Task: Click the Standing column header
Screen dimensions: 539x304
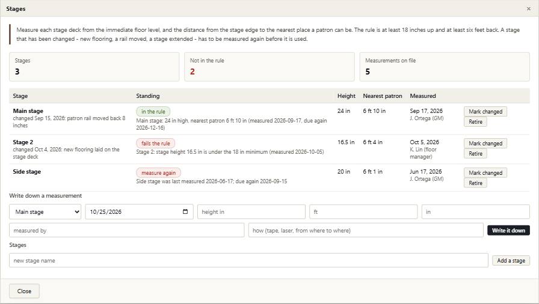Action: click(x=148, y=96)
